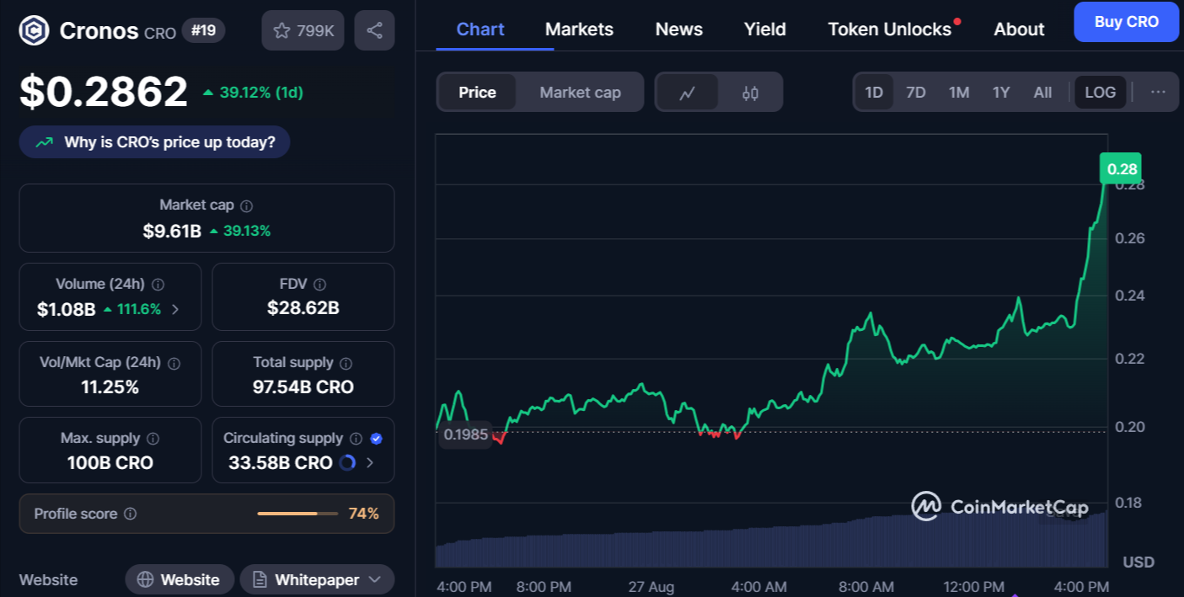The width and height of the screenshot is (1184, 597).
Task: Click the $0.2862 price value
Action: coord(104,91)
